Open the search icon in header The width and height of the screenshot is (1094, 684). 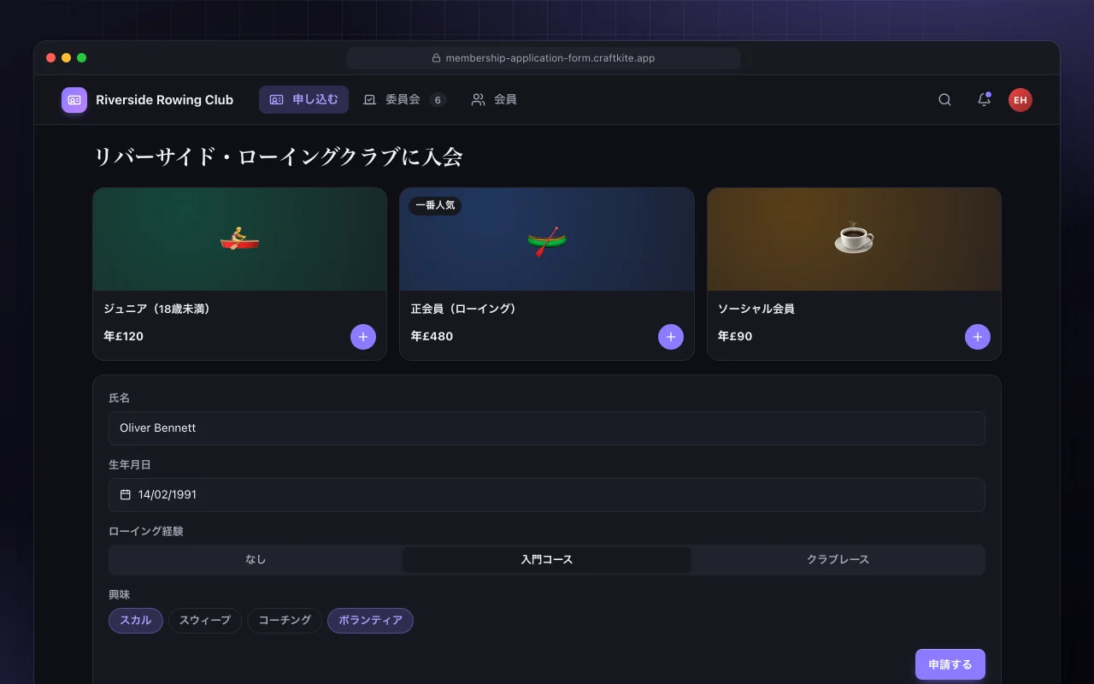click(x=944, y=100)
